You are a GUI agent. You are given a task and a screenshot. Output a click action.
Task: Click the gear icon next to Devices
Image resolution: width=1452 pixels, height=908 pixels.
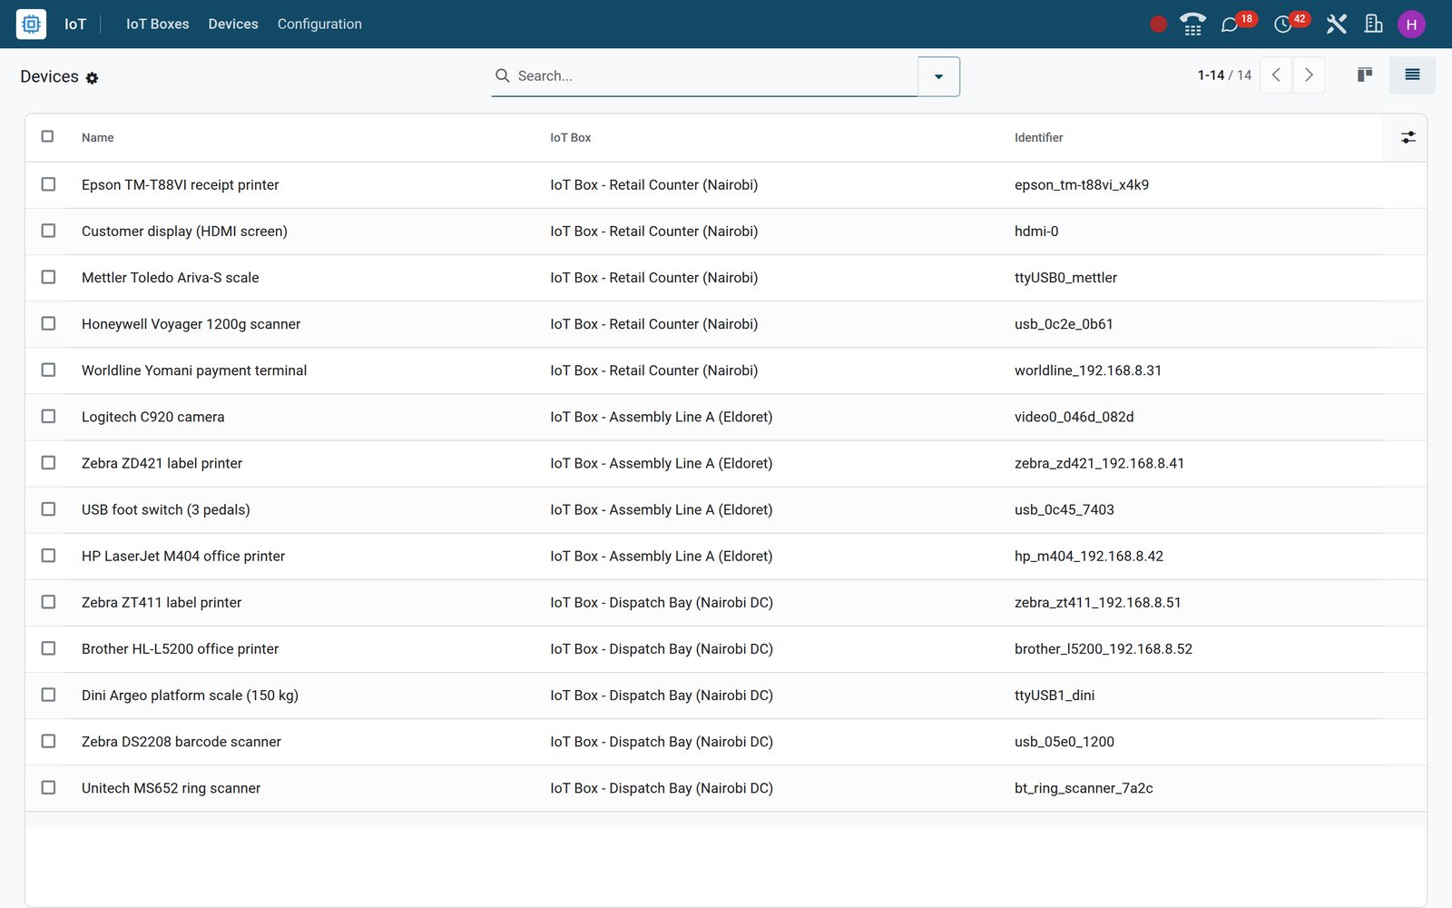(92, 78)
